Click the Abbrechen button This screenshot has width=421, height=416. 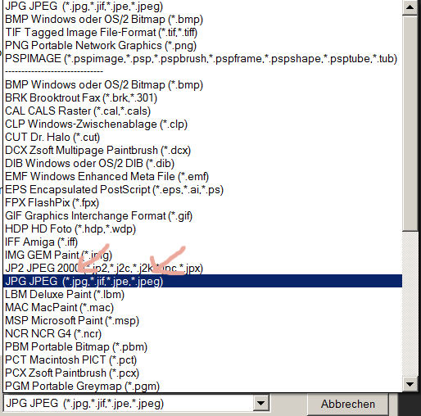(x=347, y=404)
